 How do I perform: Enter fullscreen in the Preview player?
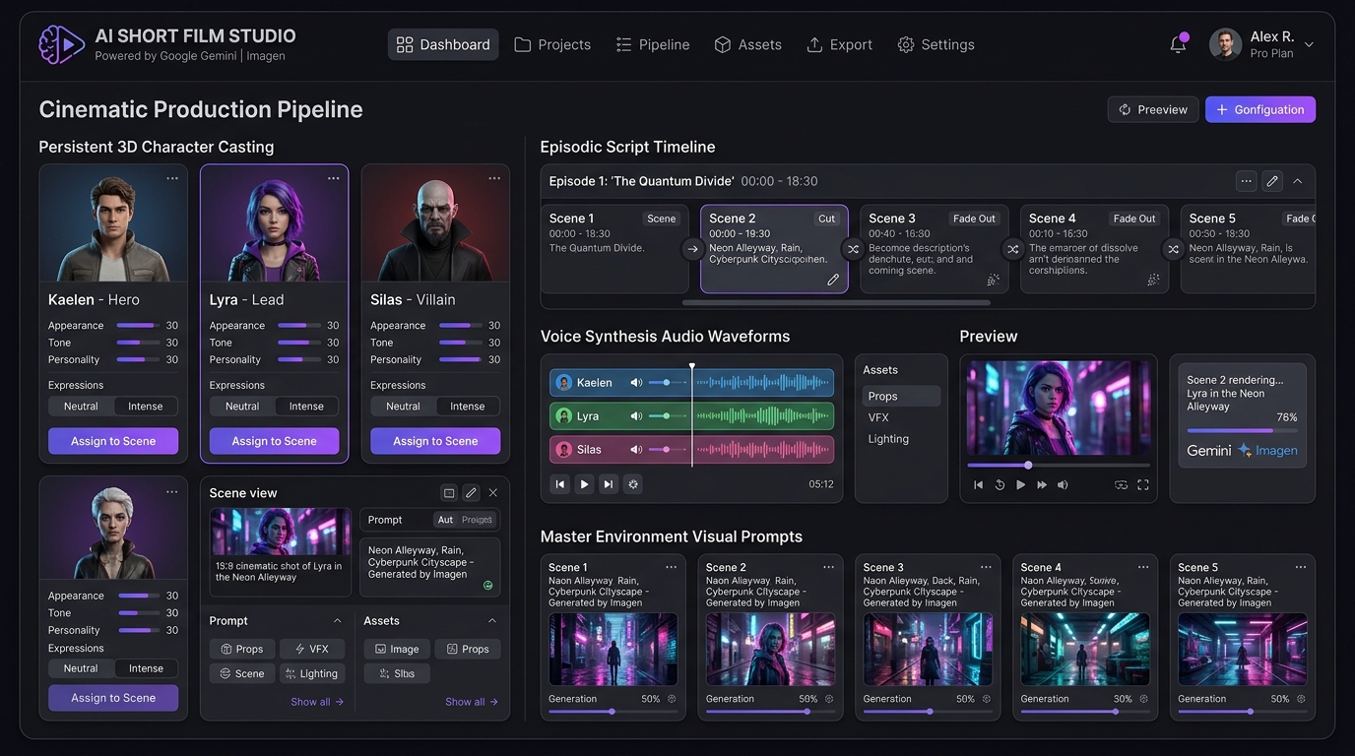pyautogui.click(x=1143, y=485)
